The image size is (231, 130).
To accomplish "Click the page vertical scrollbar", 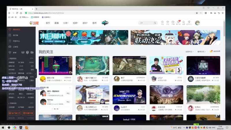I will click(224, 29).
